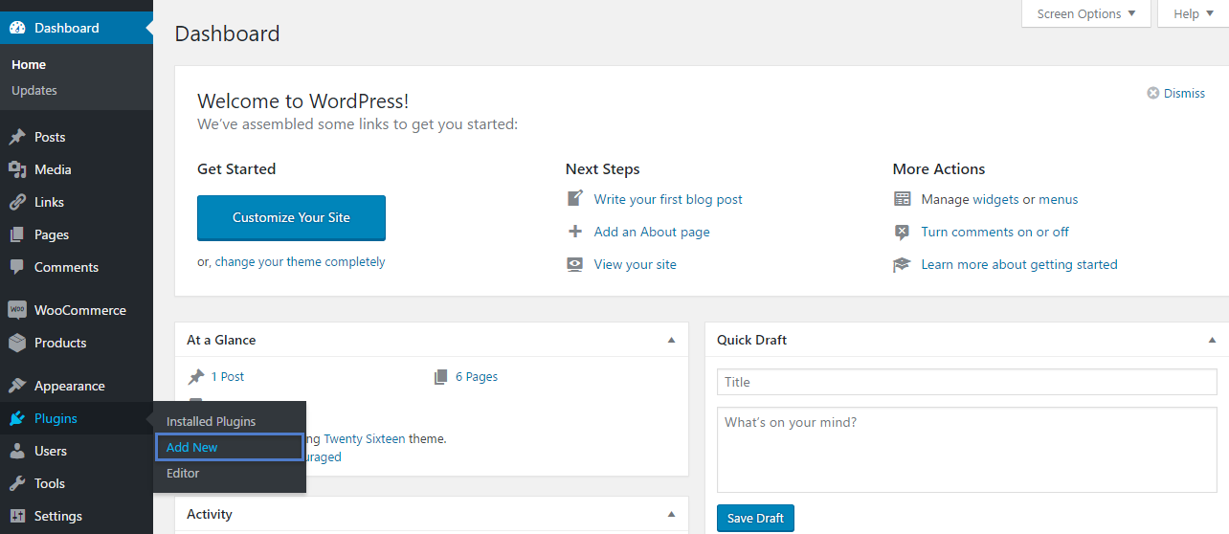Click the plus icon beside Add an About page
The height and width of the screenshot is (534, 1229).
tap(575, 232)
